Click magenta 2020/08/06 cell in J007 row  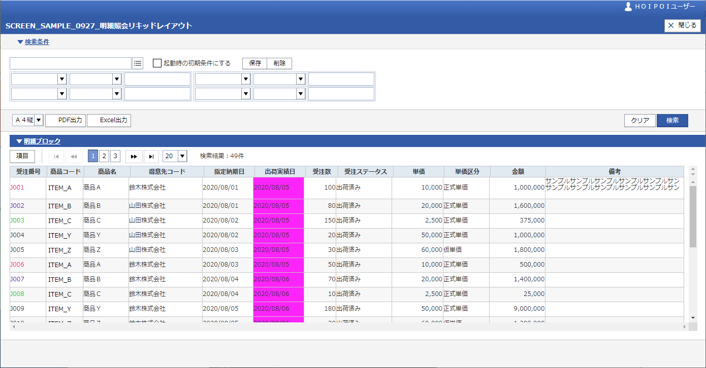(x=278, y=279)
